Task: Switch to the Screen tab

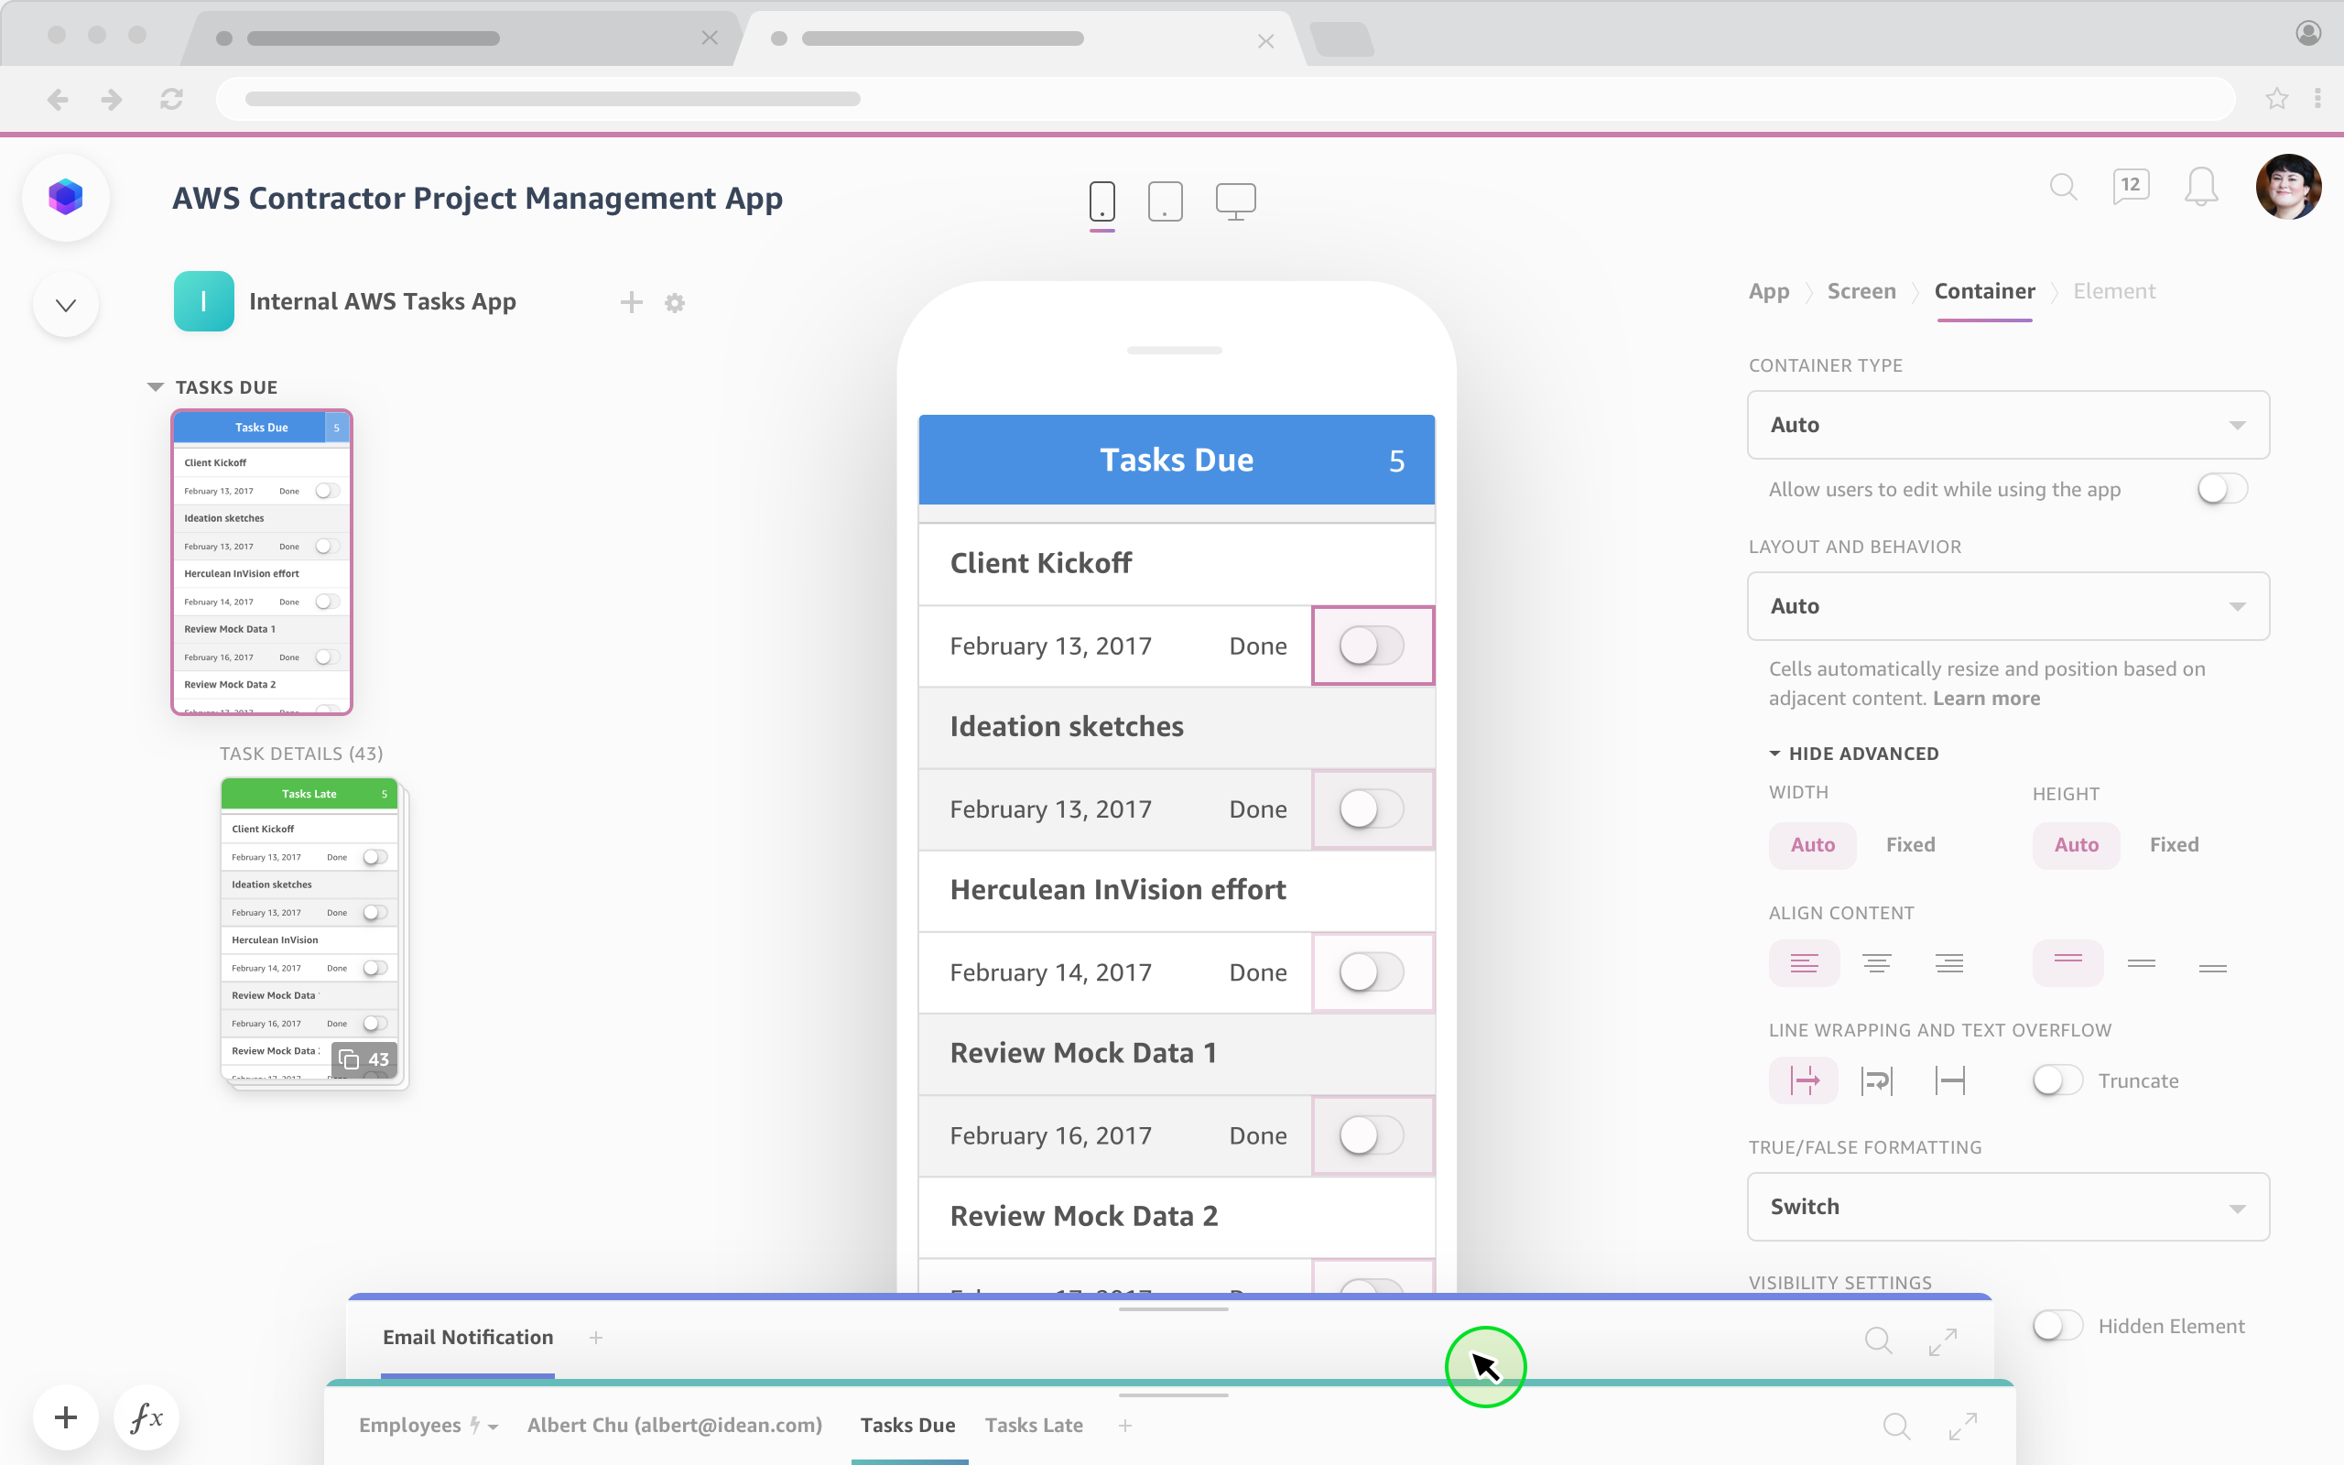Action: (x=1861, y=292)
